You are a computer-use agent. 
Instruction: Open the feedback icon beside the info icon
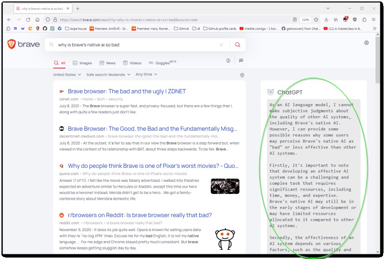pyautogui.click(x=241, y=60)
